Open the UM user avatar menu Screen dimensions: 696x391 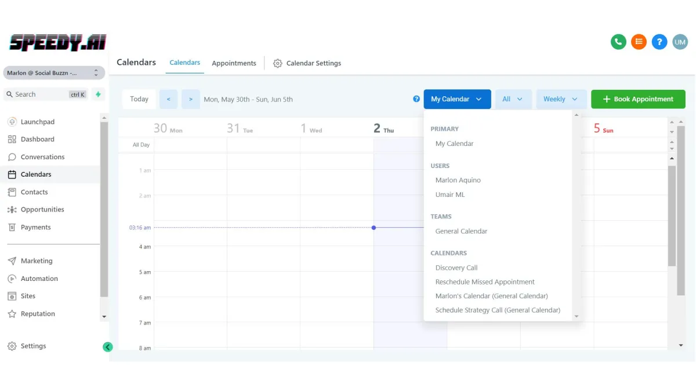pyautogui.click(x=680, y=42)
